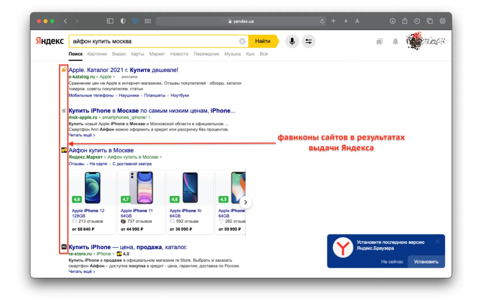Click the Yandex Market favicon
Screen dimensions: 484x302
tap(64, 150)
